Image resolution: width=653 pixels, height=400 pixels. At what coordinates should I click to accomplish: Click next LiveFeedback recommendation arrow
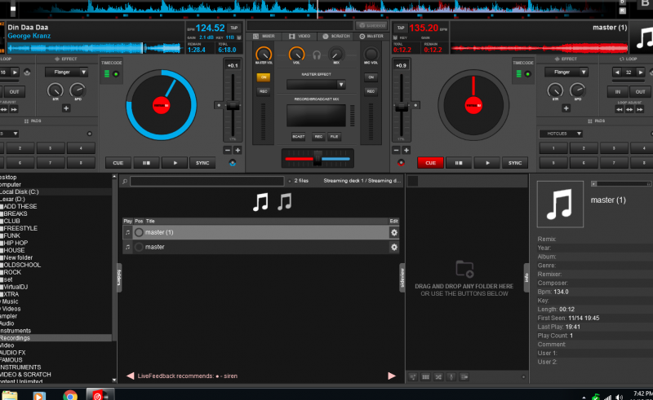pos(392,376)
